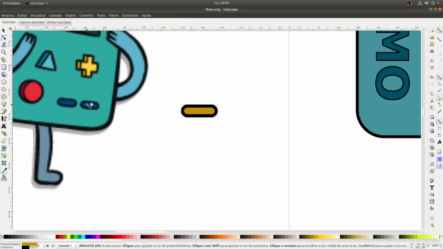The height and width of the screenshot is (249, 443).
Task: Select the Zoom magnifier tool
Action: [3, 53]
